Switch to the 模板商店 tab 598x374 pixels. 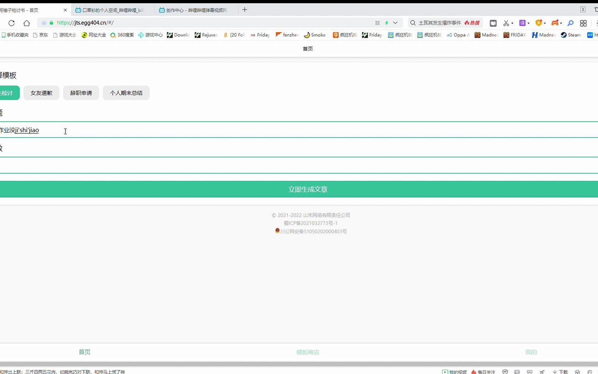coord(308,352)
